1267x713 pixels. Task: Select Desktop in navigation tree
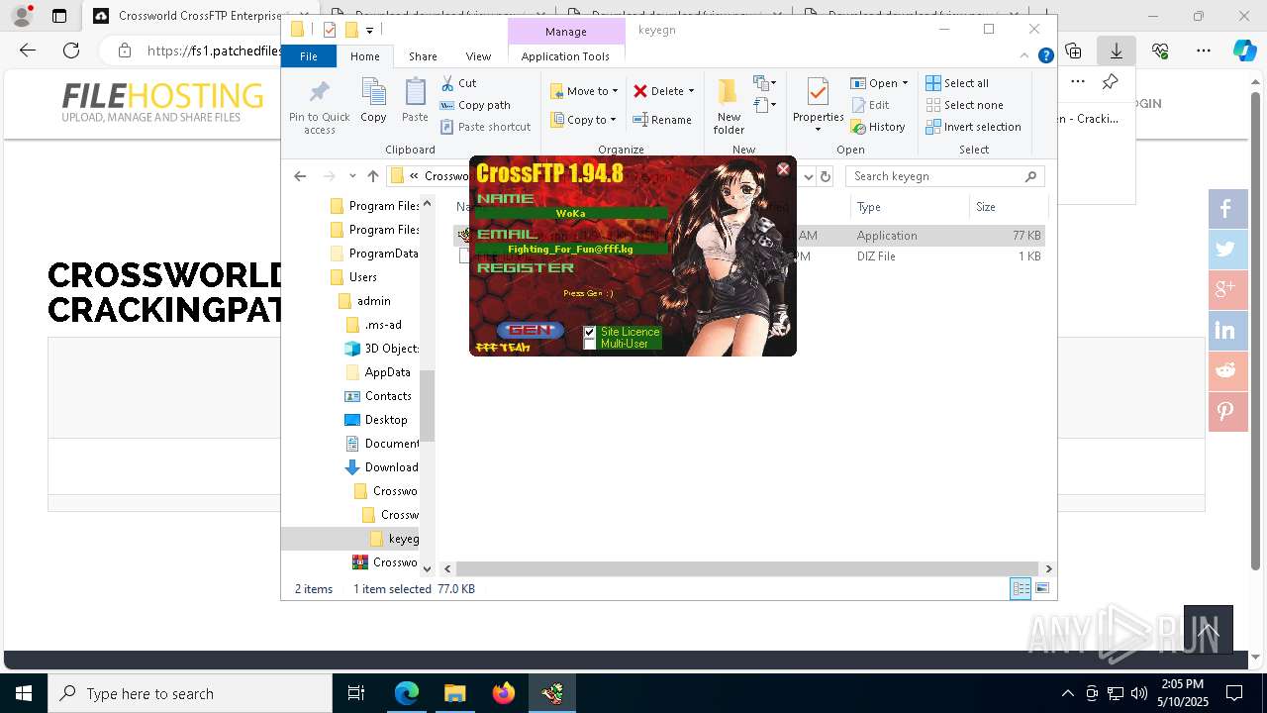pos(376,420)
